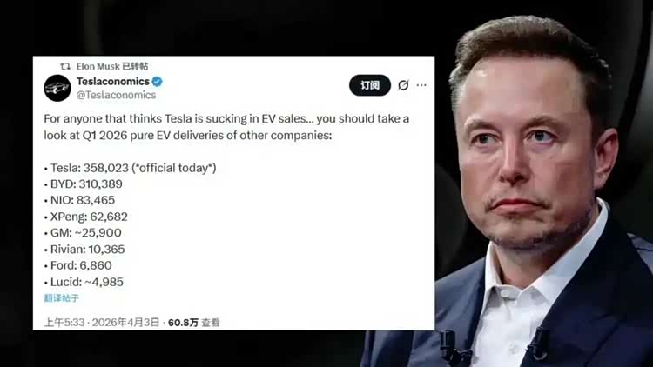Click the Lucid: ~4,985 line
Viewport: 653px width, 367px height.
[84, 282]
